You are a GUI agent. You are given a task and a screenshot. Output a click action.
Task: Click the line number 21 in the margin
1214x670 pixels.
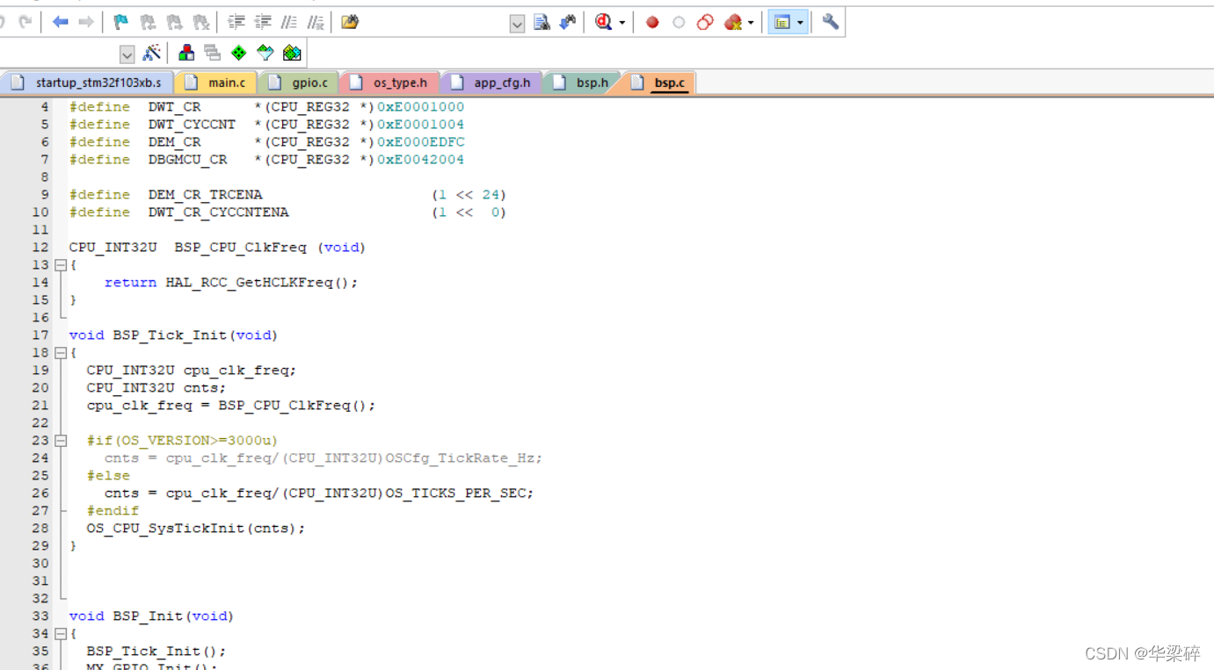[40, 406]
